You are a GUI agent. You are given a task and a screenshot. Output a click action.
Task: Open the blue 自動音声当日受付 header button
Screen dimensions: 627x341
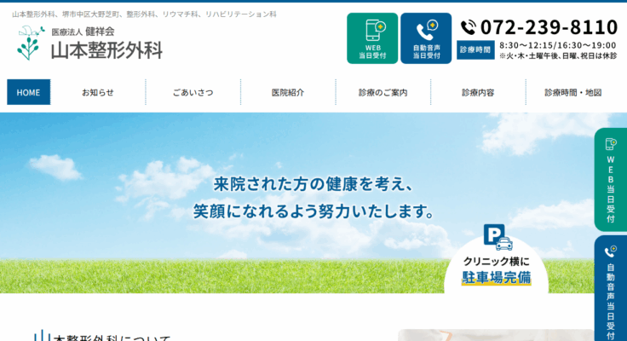426,38
